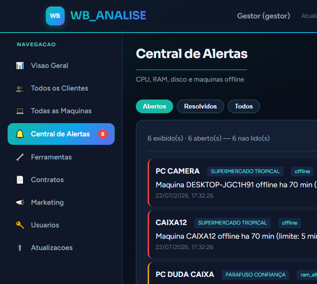Switch to the Resolvidos filter tab
Screen dimensions: 317x284
click(x=200, y=106)
